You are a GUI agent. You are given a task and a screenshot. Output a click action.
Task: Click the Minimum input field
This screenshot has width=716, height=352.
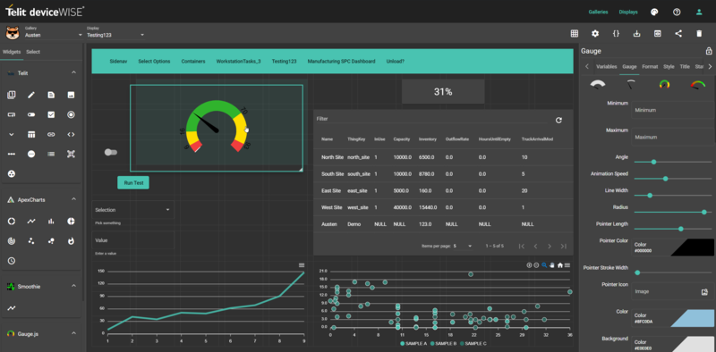coord(673,110)
